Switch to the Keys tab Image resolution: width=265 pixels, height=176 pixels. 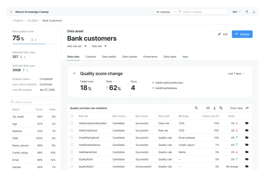click(x=185, y=56)
